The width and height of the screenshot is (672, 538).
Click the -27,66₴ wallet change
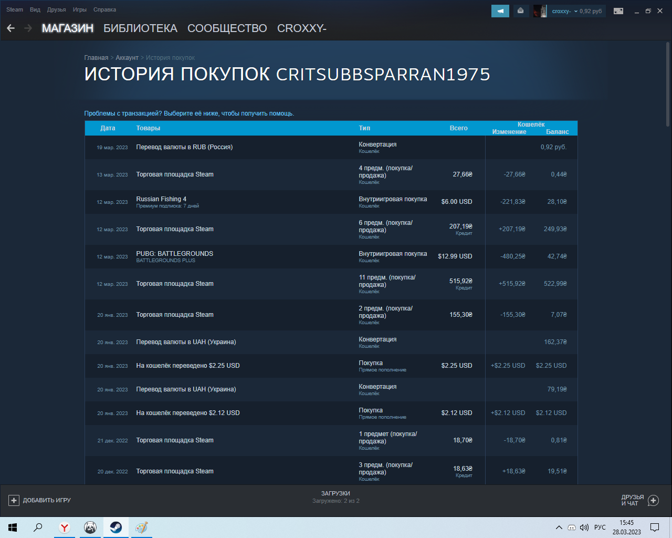[x=514, y=174]
